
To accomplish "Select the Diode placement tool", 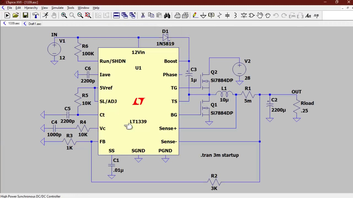I will (244, 16).
